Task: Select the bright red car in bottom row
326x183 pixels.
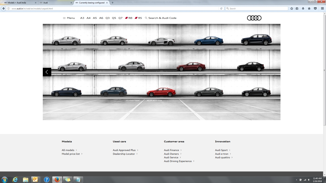Action: [x=161, y=92]
